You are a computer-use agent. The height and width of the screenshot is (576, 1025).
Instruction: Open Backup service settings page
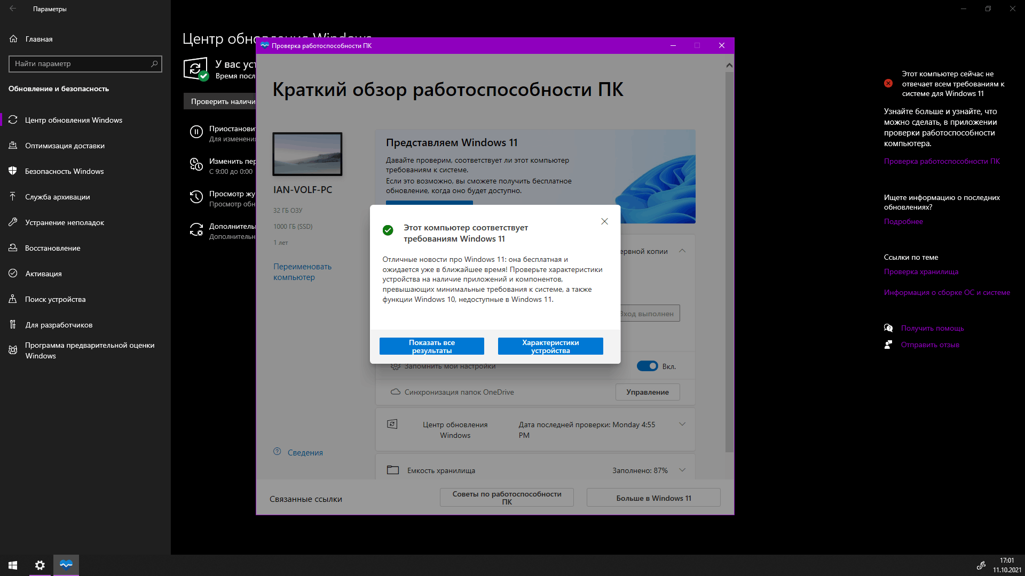[85, 197]
